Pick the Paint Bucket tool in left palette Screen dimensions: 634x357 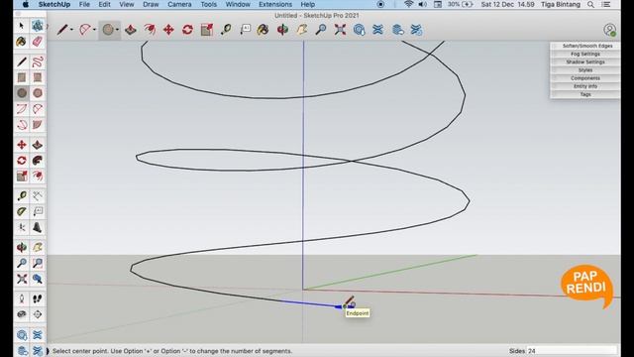pos(22,42)
